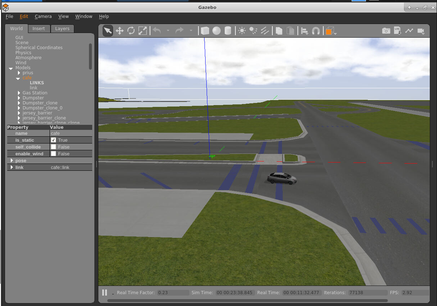Take a screenshot with camera icon
437x306 pixels.
point(386,31)
